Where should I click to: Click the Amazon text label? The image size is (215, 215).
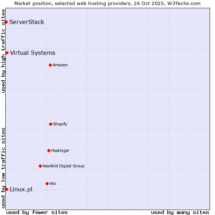[60, 65]
